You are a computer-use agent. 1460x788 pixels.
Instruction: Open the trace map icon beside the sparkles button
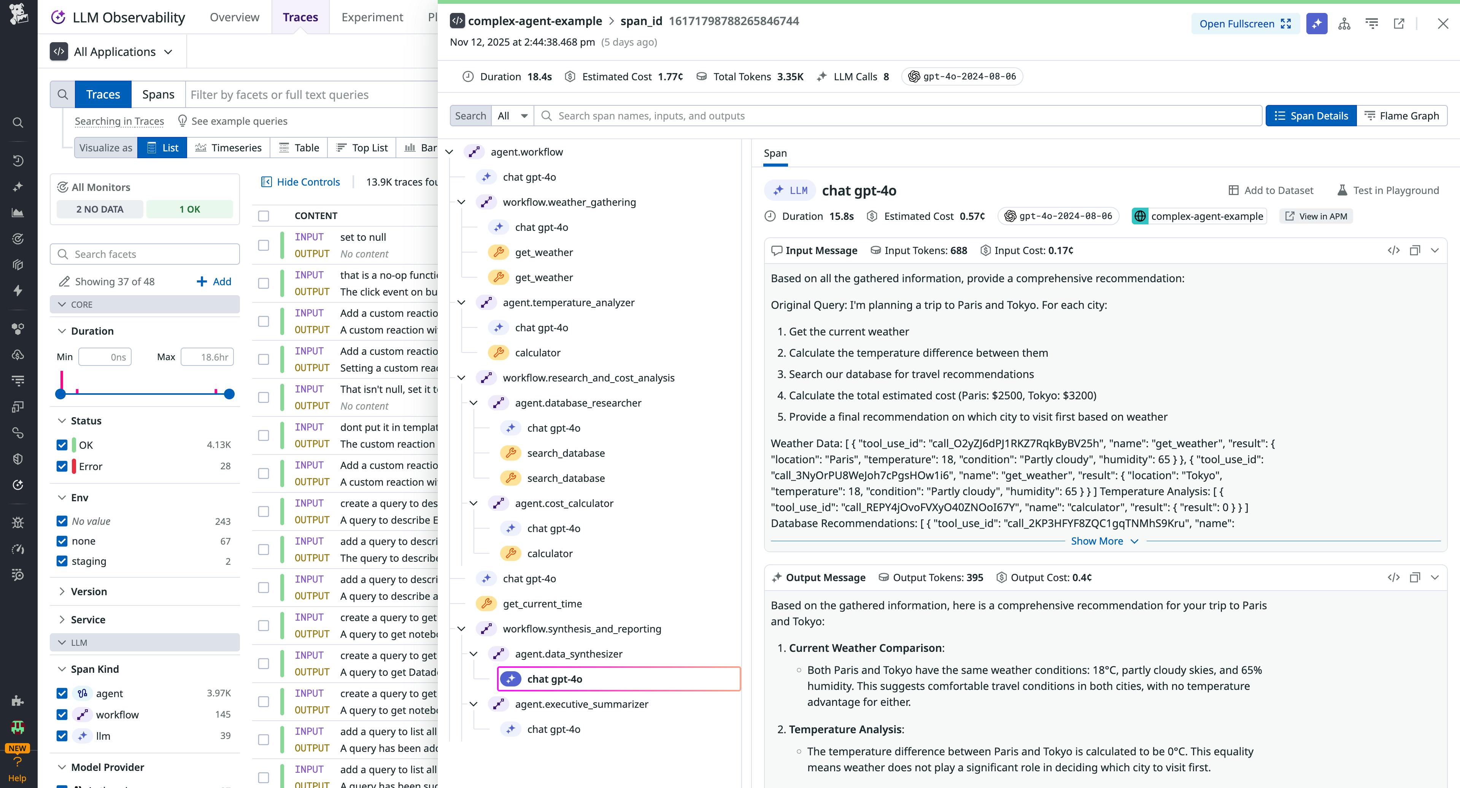1344,23
